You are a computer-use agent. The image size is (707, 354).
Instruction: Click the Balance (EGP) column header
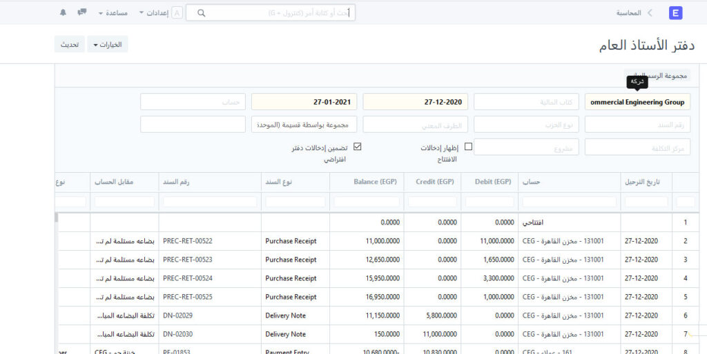pyautogui.click(x=367, y=183)
